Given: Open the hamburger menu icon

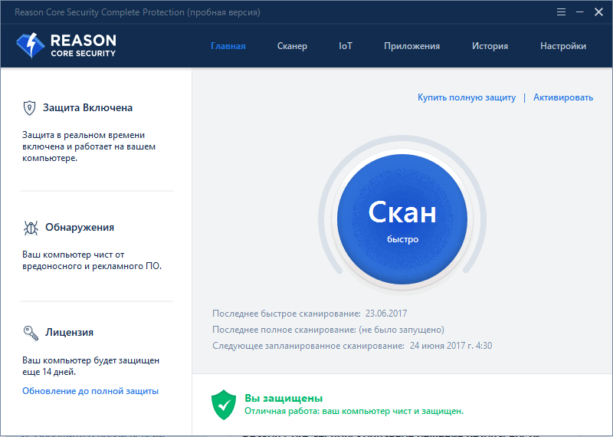Looking at the screenshot, I should click(561, 12).
